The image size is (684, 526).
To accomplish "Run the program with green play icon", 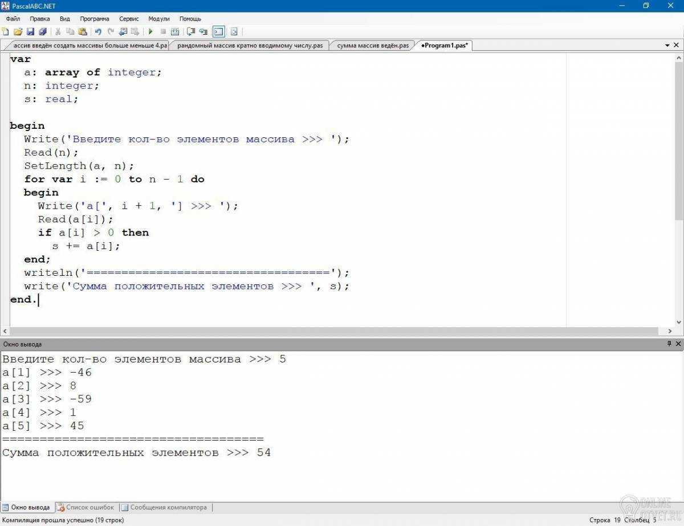I will tap(150, 31).
